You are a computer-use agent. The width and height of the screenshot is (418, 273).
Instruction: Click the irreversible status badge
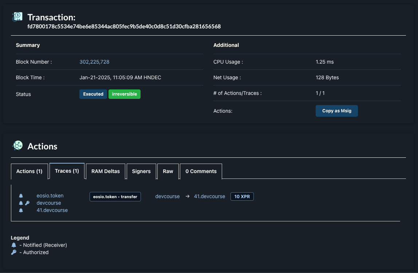click(124, 94)
